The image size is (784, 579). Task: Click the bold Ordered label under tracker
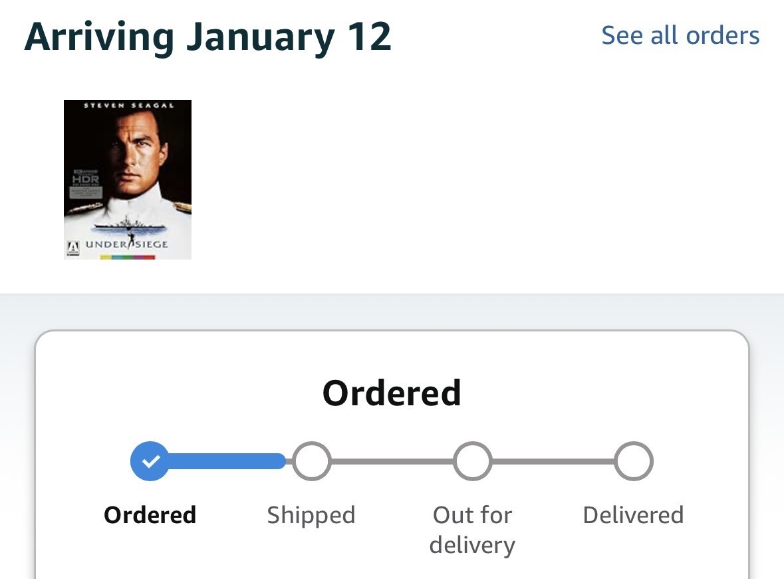[150, 515]
